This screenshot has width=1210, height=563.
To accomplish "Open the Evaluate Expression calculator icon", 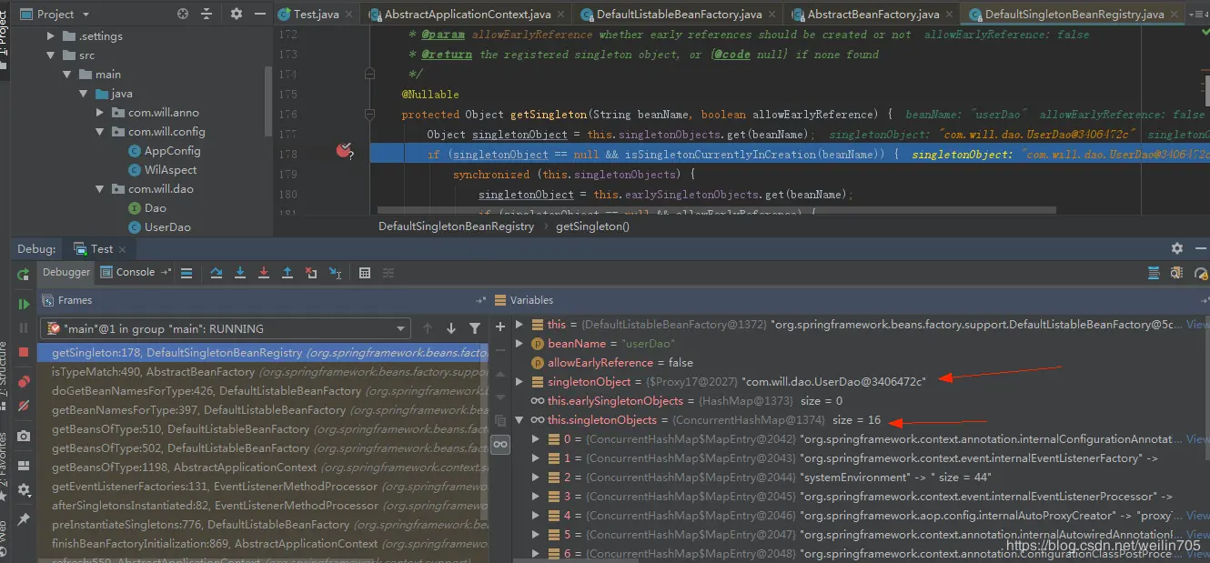I will coord(365,272).
